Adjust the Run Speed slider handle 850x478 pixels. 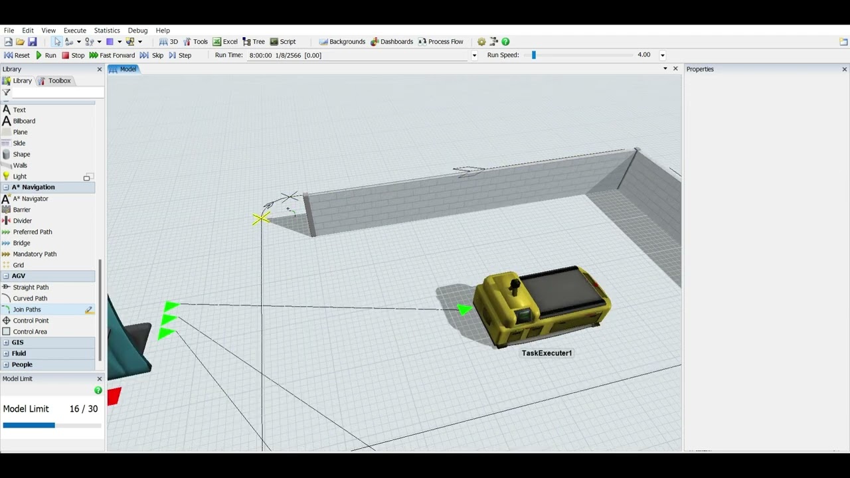(534, 55)
